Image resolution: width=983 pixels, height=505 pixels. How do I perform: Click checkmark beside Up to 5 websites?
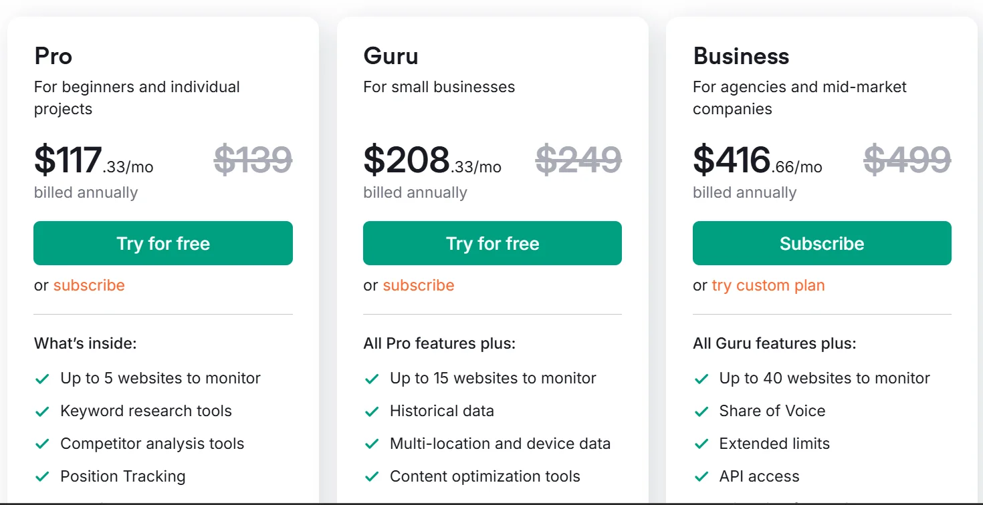42,379
